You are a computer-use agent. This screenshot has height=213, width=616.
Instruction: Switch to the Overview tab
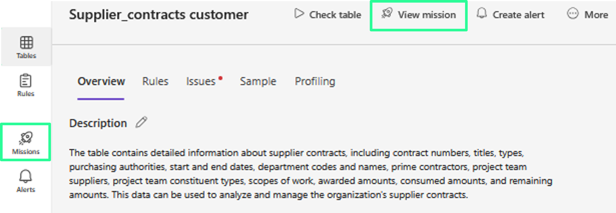[x=101, y=81]
